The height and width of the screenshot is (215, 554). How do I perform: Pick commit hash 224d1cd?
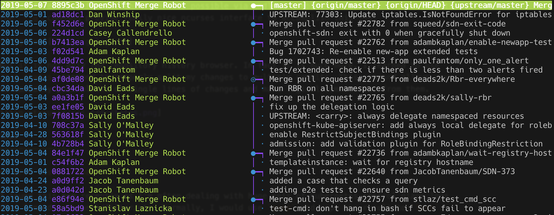tap(68, 33)
